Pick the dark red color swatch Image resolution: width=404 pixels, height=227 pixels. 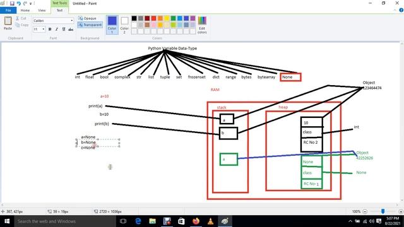click(147, 18)
